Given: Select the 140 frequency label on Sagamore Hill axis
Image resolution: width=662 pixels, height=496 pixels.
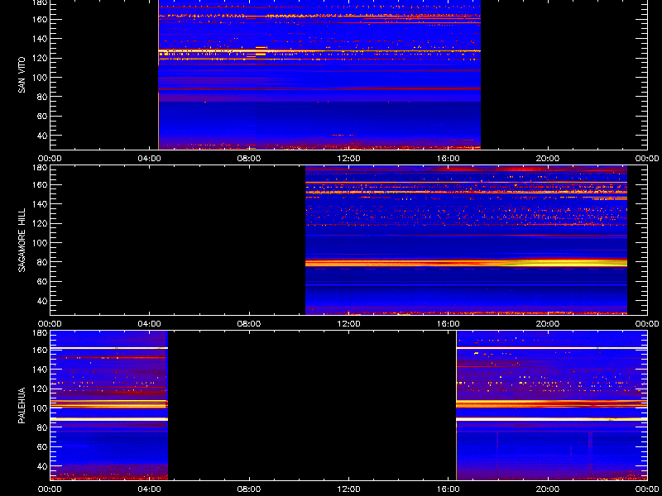Looking at the screenshot, I should [41, 204].
